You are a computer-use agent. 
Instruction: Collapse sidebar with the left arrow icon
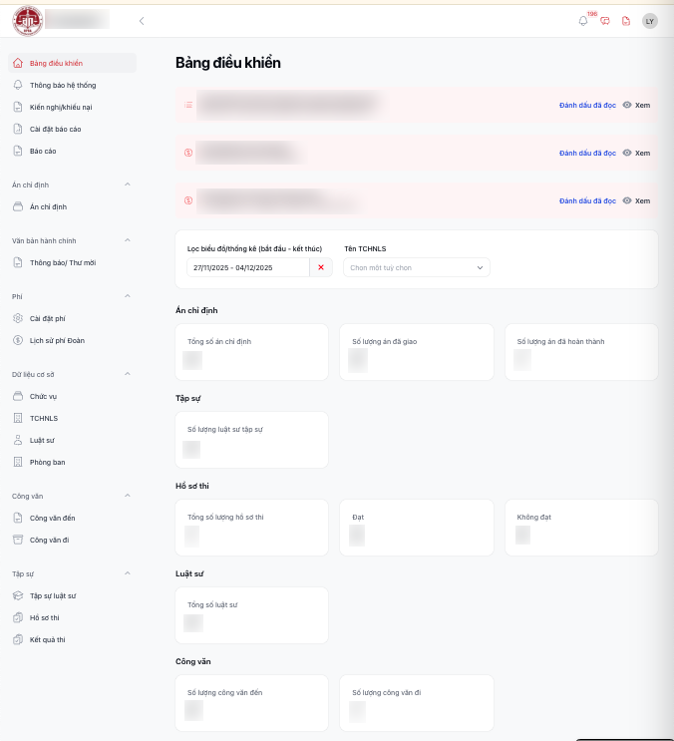(x=142, y=21)
